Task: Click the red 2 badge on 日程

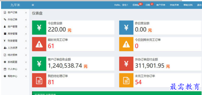Action: [x=152, y=4]
